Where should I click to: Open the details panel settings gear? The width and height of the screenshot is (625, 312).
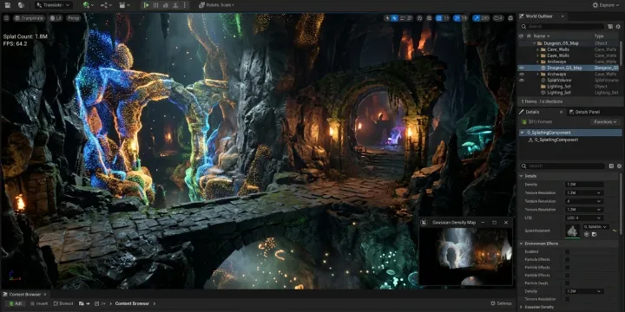coord(619,166)
